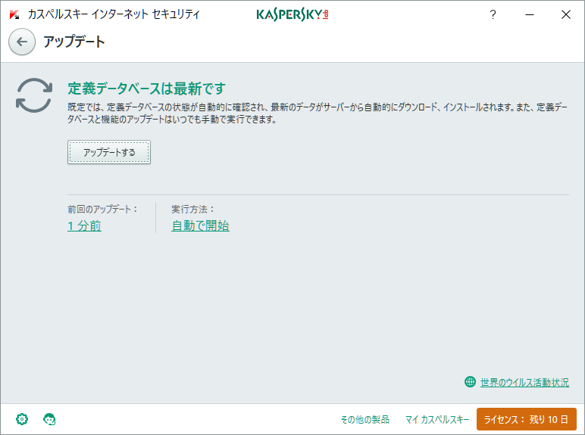Open the 世界のウイルス活動状況 link
Viewport: 585px width, 435px height.
524,382
